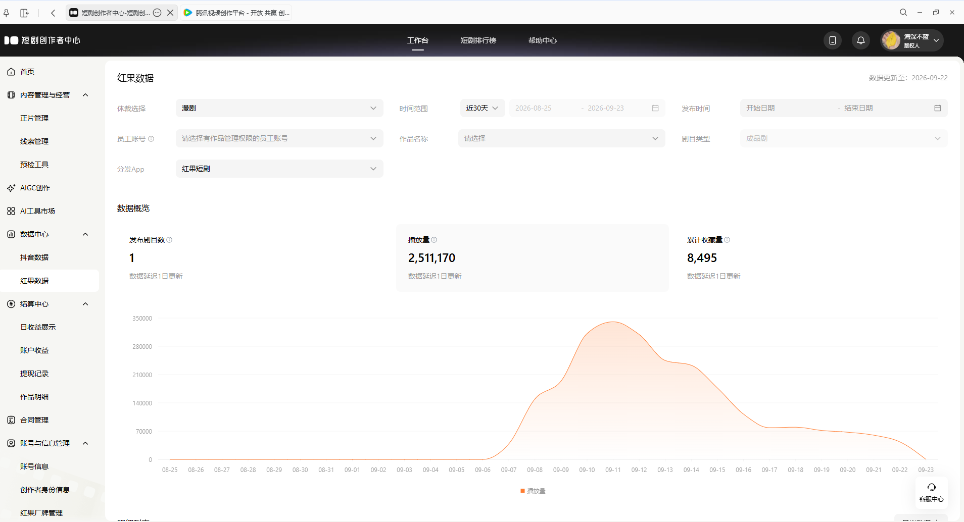The image size is (964, 522).
Task: Open the notification bell icon
Action: click(x=861, y=40)
